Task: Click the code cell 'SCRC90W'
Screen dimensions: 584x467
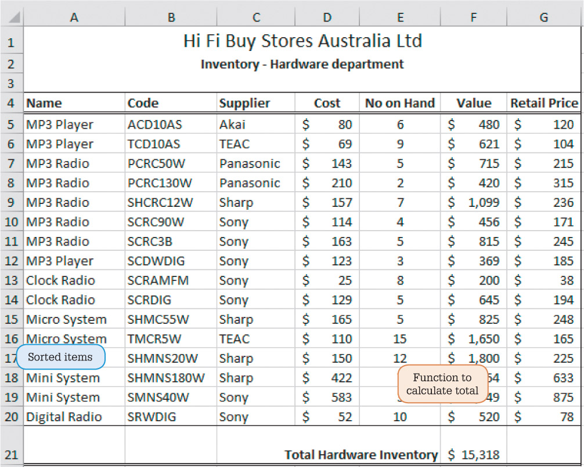Action: click(x=171, y=222)
